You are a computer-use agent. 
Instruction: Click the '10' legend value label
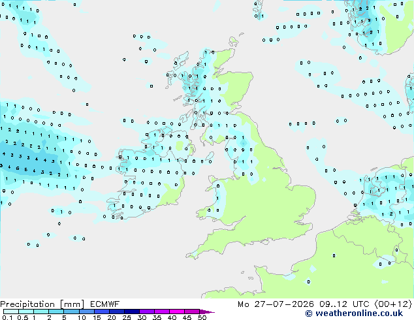click(x=82, y=317)
